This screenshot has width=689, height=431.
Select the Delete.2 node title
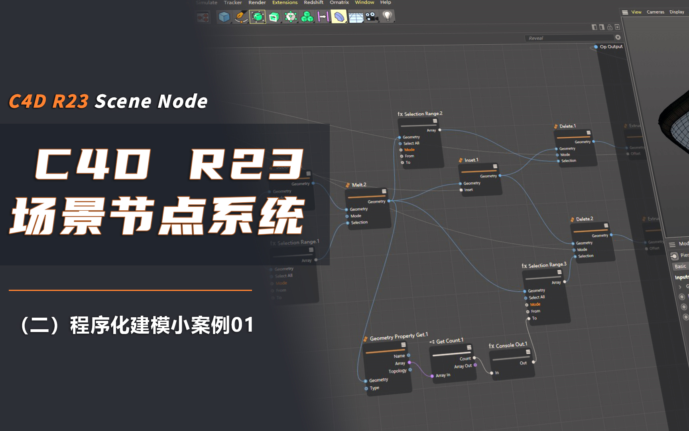pos(585,219)
